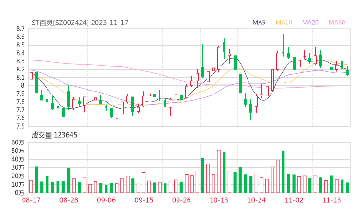Click the 8.7 price axis label

(20, 29)
